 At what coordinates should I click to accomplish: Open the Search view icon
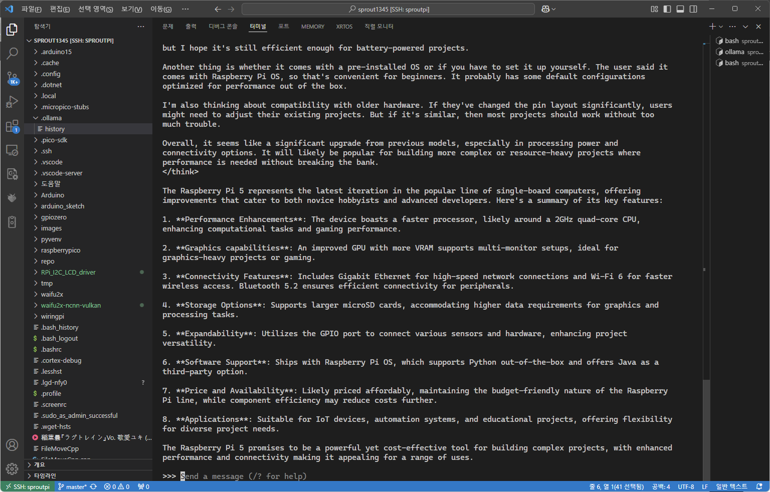coord(12,53)
